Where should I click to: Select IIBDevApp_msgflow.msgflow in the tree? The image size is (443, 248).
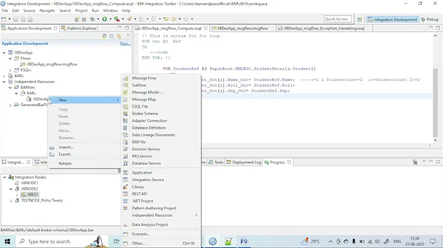click(52, 64)
